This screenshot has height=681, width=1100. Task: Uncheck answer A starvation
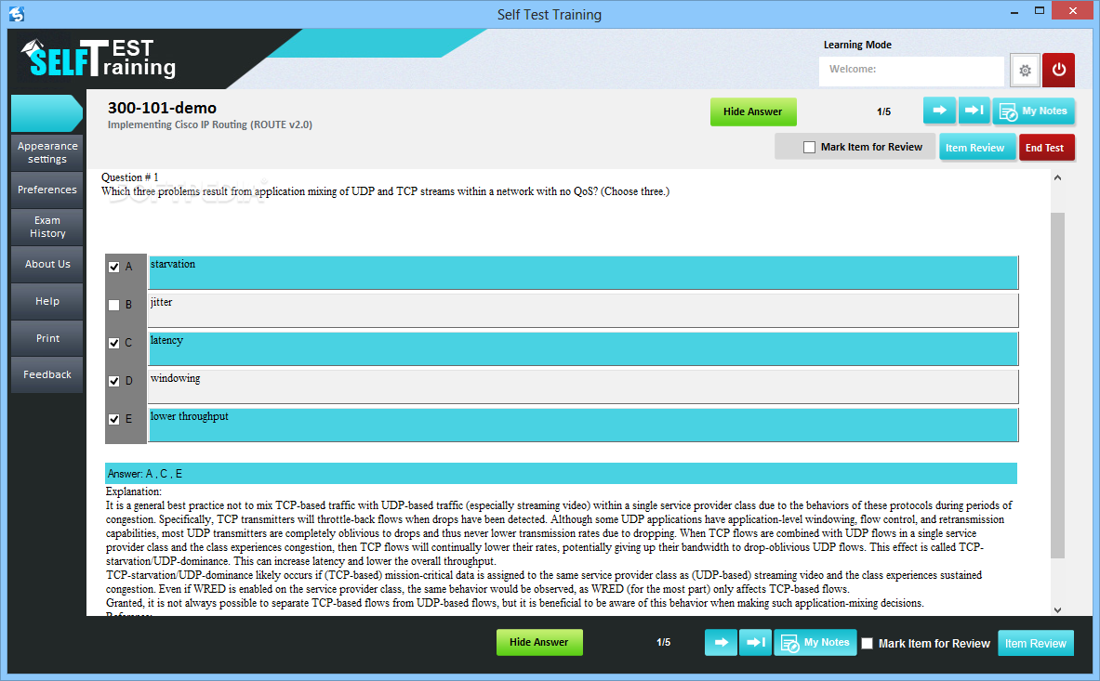[113, 267]
